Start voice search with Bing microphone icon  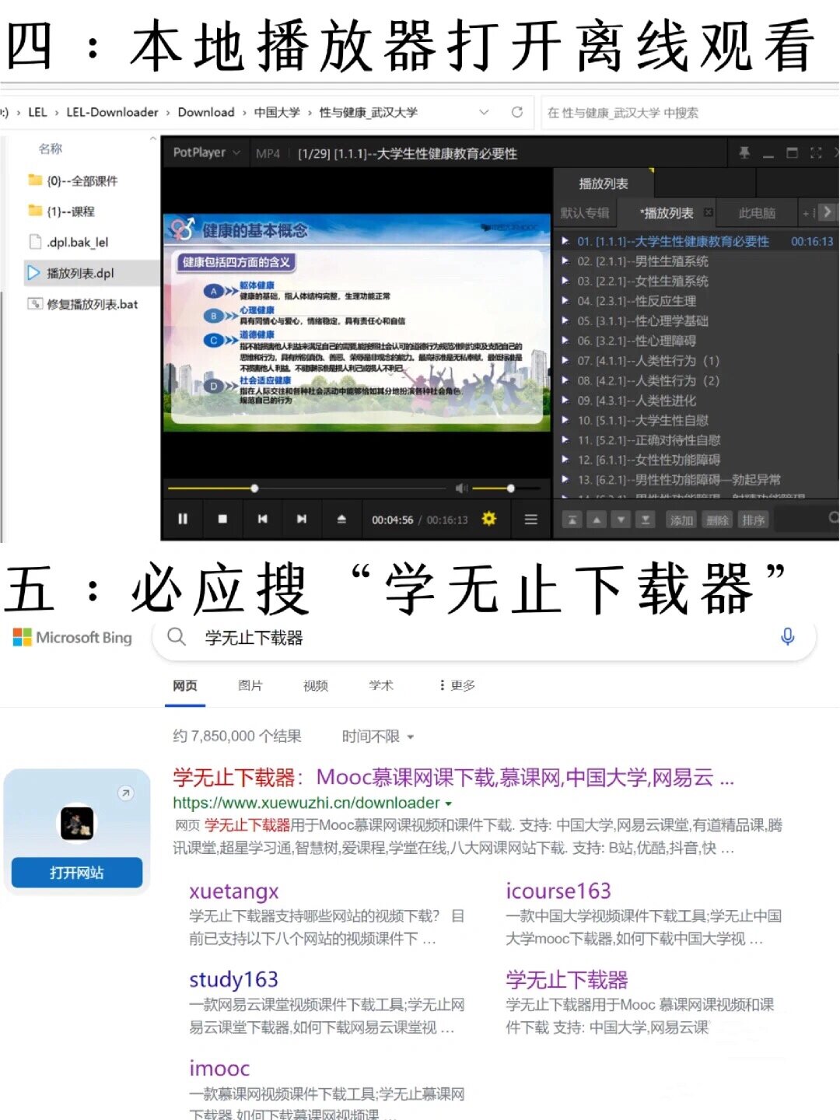(x=787, y=637)
